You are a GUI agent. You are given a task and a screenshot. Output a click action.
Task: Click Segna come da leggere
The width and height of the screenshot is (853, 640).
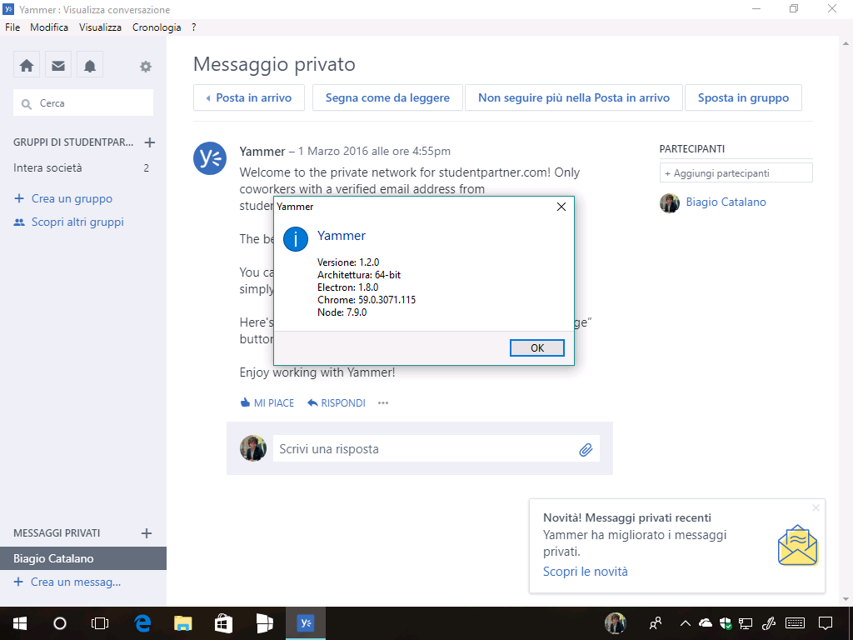pos(387,98)
